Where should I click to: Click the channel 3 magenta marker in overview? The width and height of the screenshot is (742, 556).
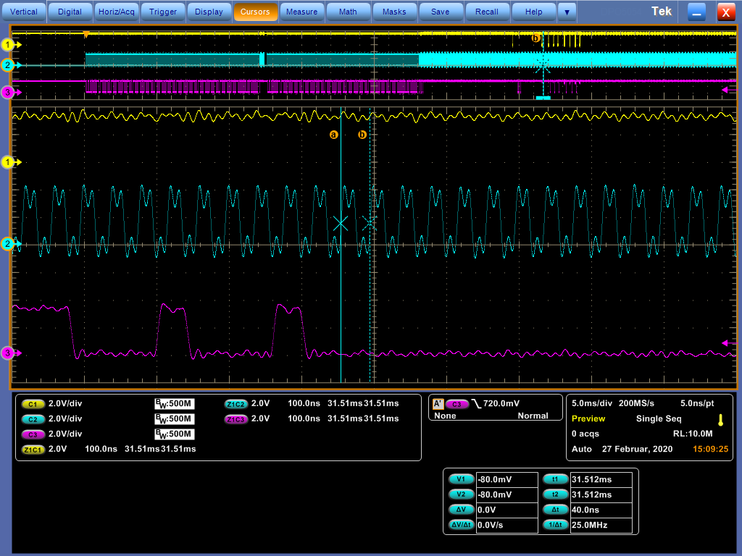point(9,92)
